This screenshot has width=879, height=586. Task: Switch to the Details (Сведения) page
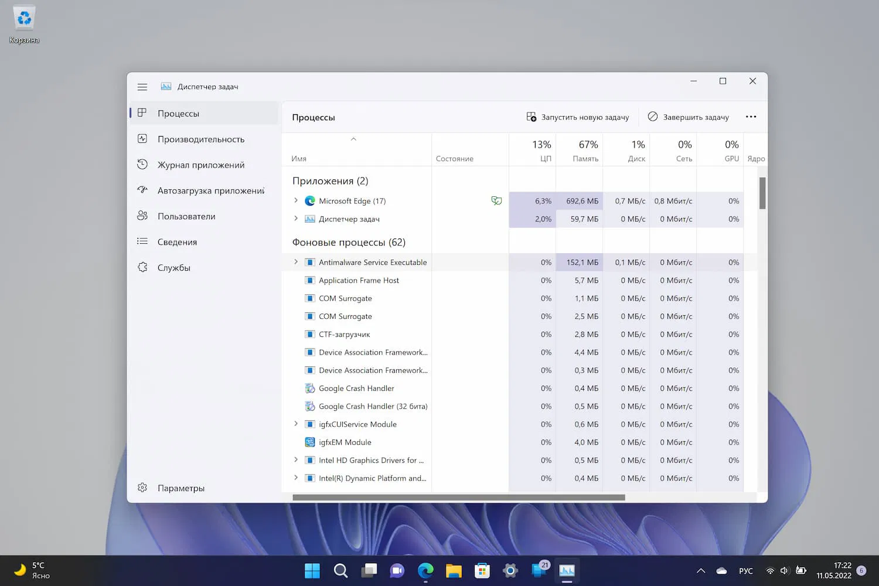[177, 242]
